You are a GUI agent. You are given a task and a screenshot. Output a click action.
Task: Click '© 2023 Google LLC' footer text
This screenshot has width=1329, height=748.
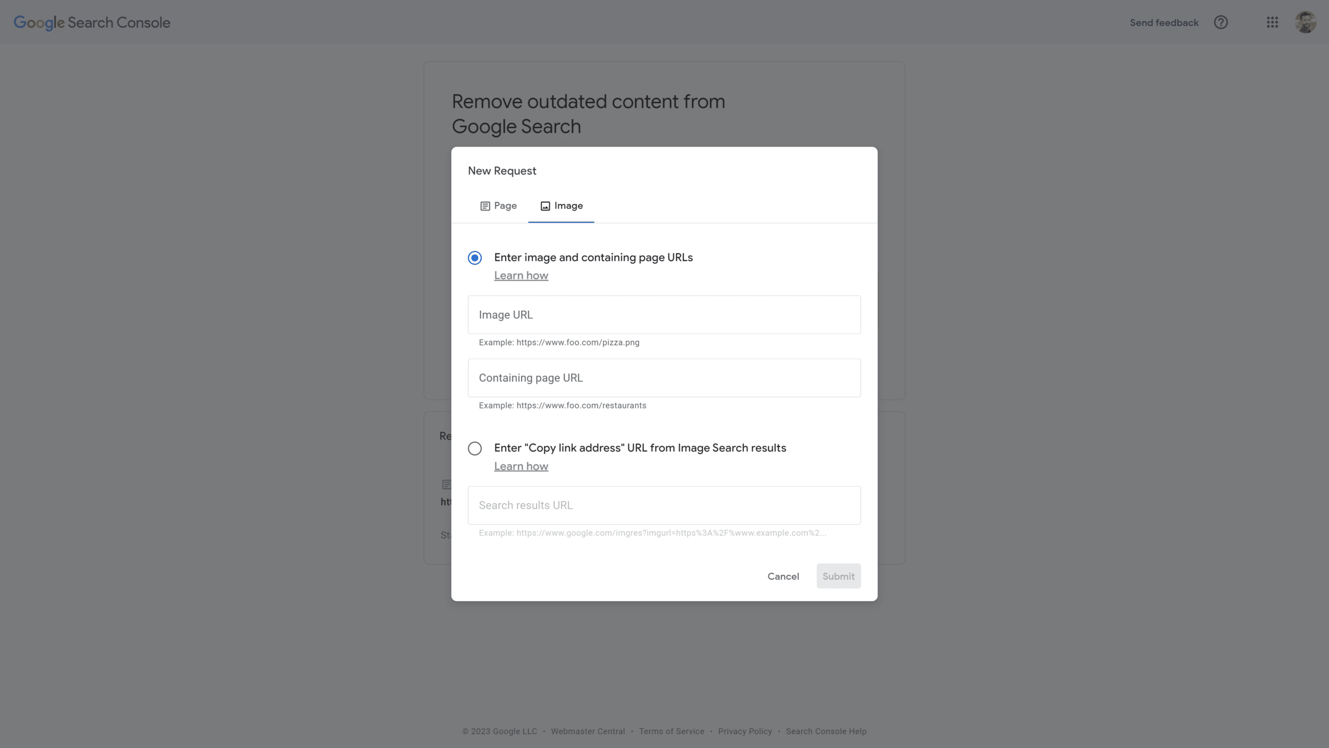[x=499, y=731]
